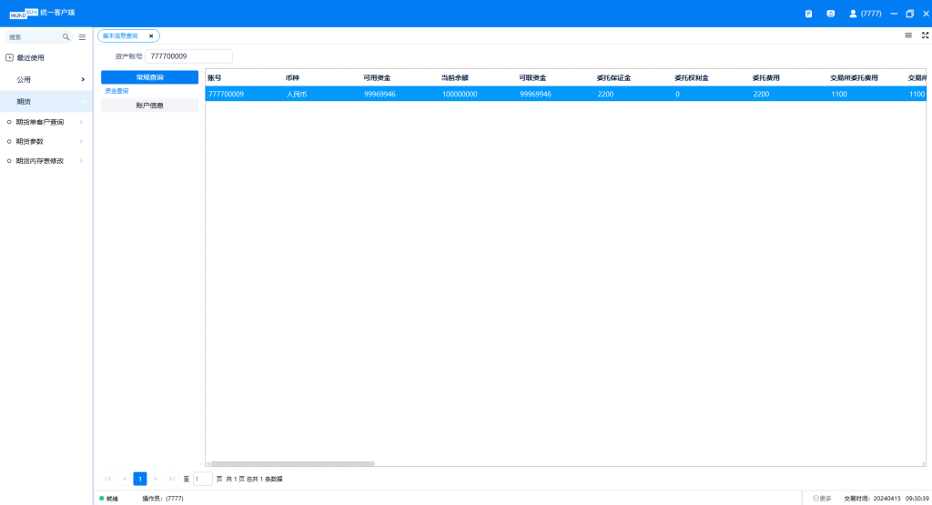
Task: Open the 最近使用 recent items entry
Action: point(30,57)
